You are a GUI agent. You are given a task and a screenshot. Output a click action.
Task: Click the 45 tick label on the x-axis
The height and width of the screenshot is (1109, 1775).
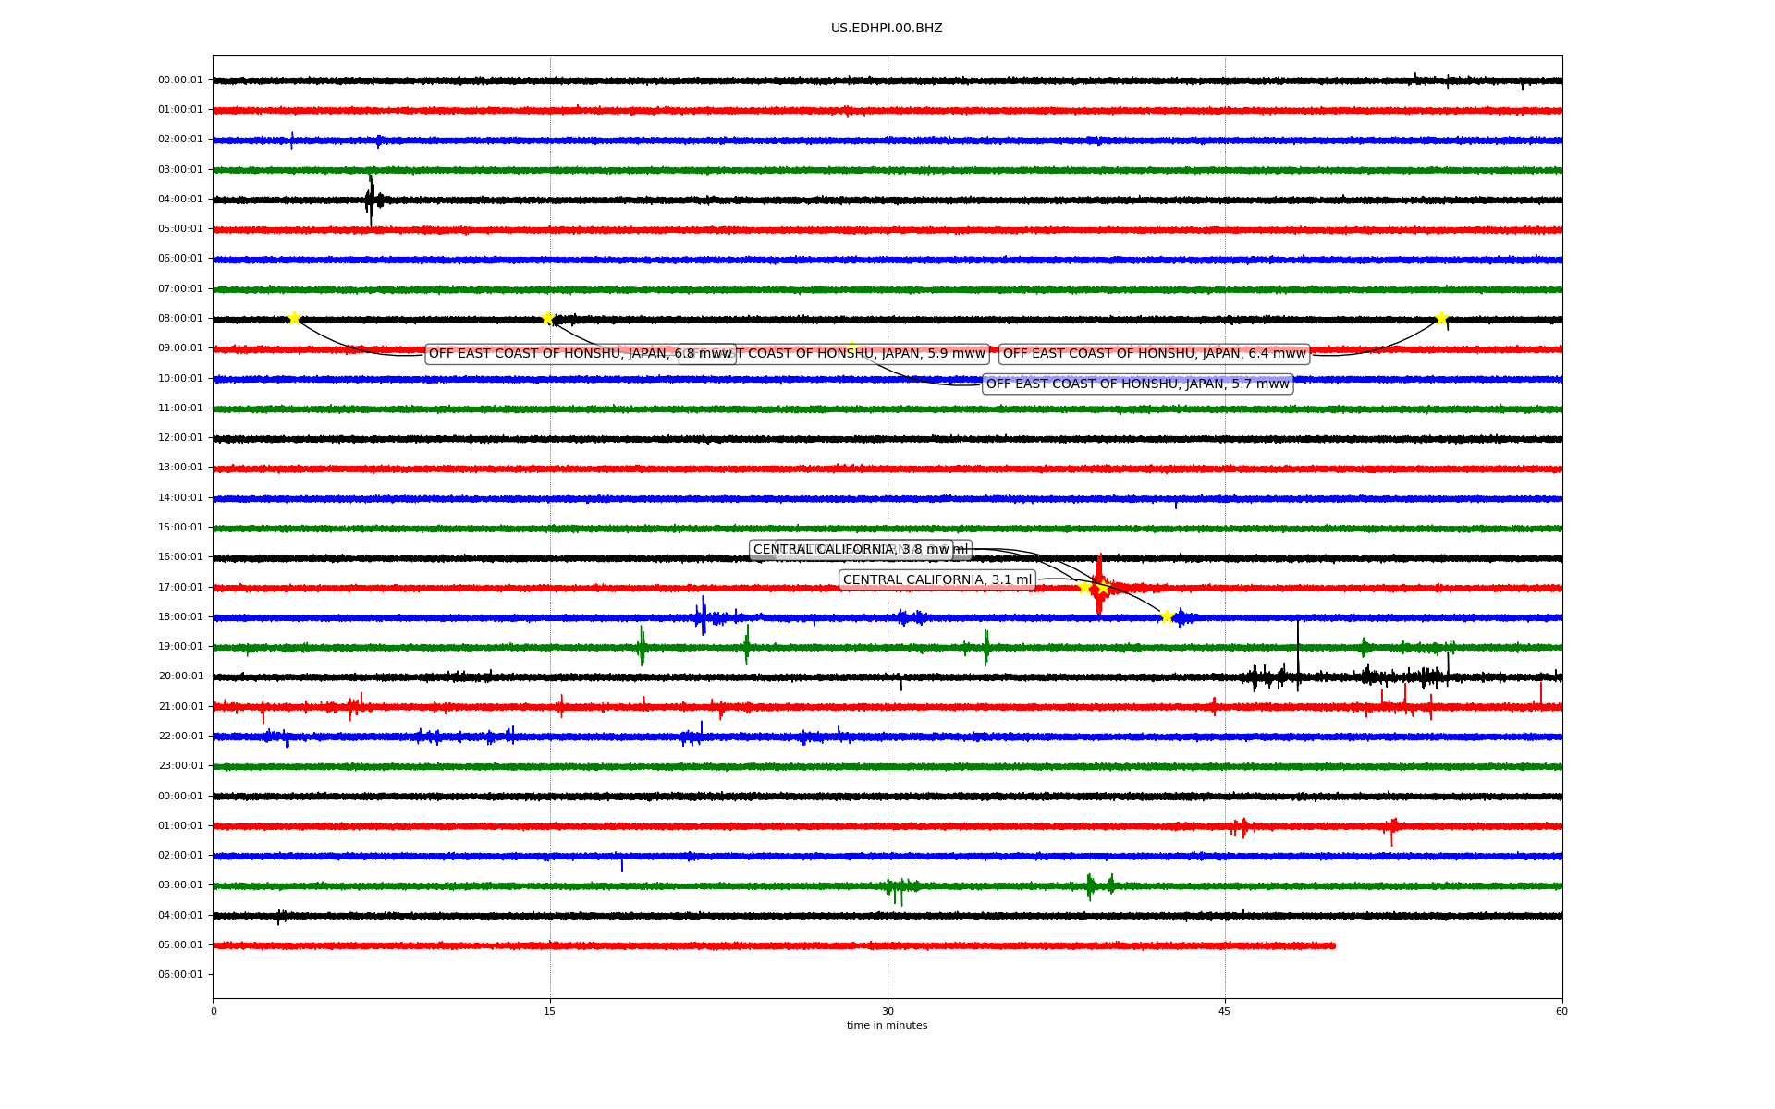coord(1225,1011)
